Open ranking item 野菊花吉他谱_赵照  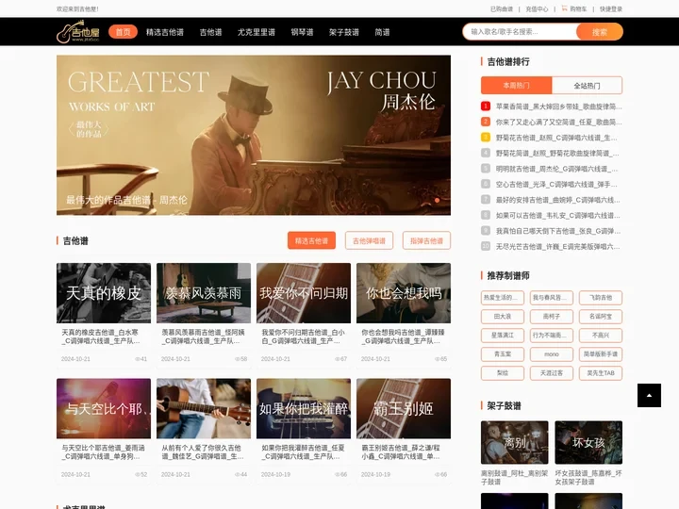coord(556,138)
